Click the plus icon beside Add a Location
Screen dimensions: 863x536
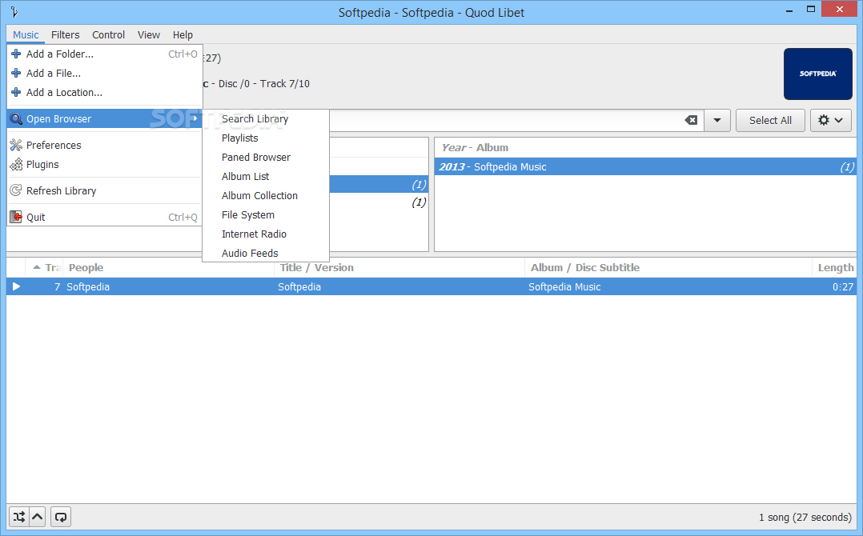[16, 92]
